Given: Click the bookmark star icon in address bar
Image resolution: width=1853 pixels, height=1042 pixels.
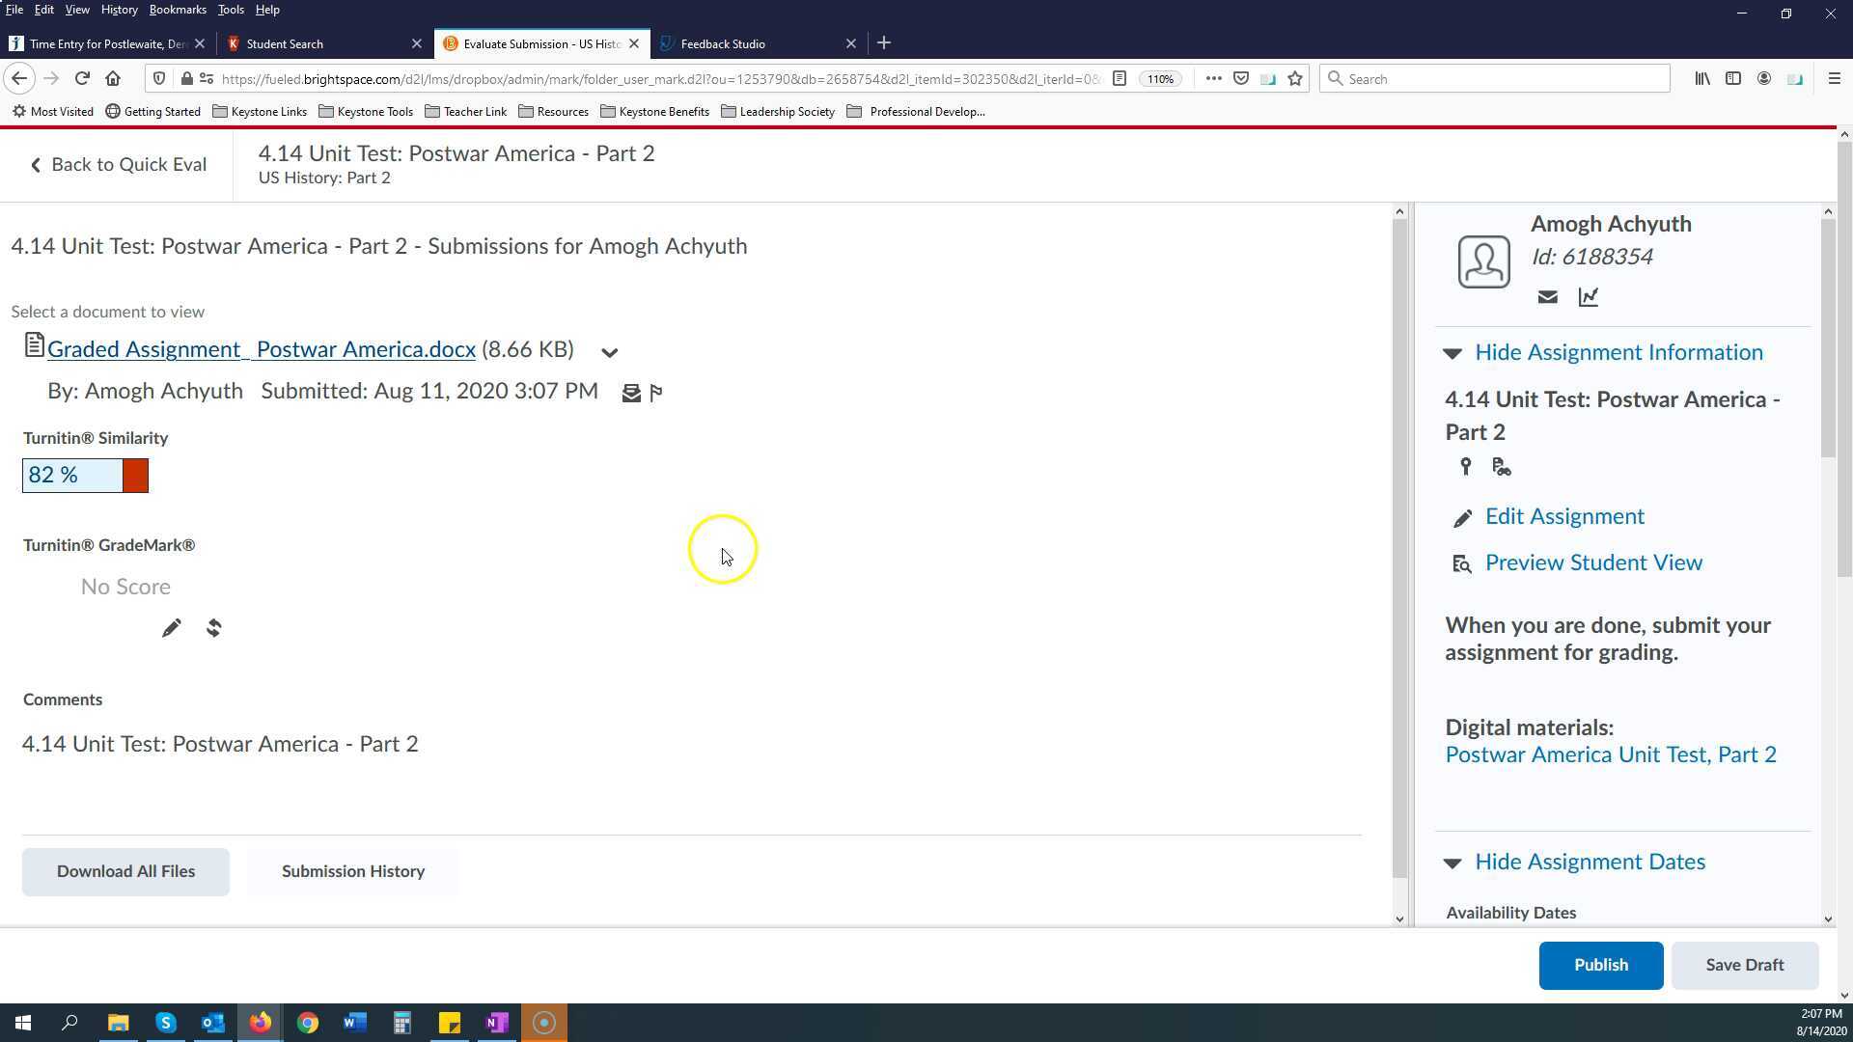Looking at the screenshot, I should point(1295,79).
